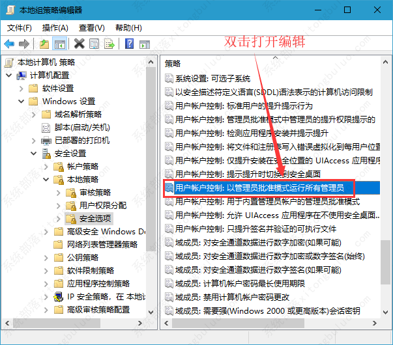The image size is (393, 345).
Task: Click the 策略 column header
Action: [x=173, y=63]
